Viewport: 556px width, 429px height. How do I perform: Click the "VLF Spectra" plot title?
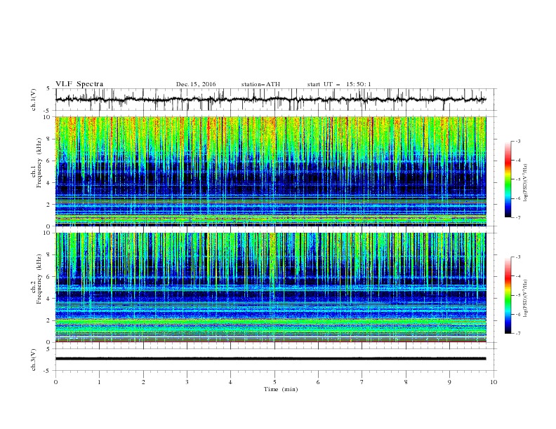79,84
